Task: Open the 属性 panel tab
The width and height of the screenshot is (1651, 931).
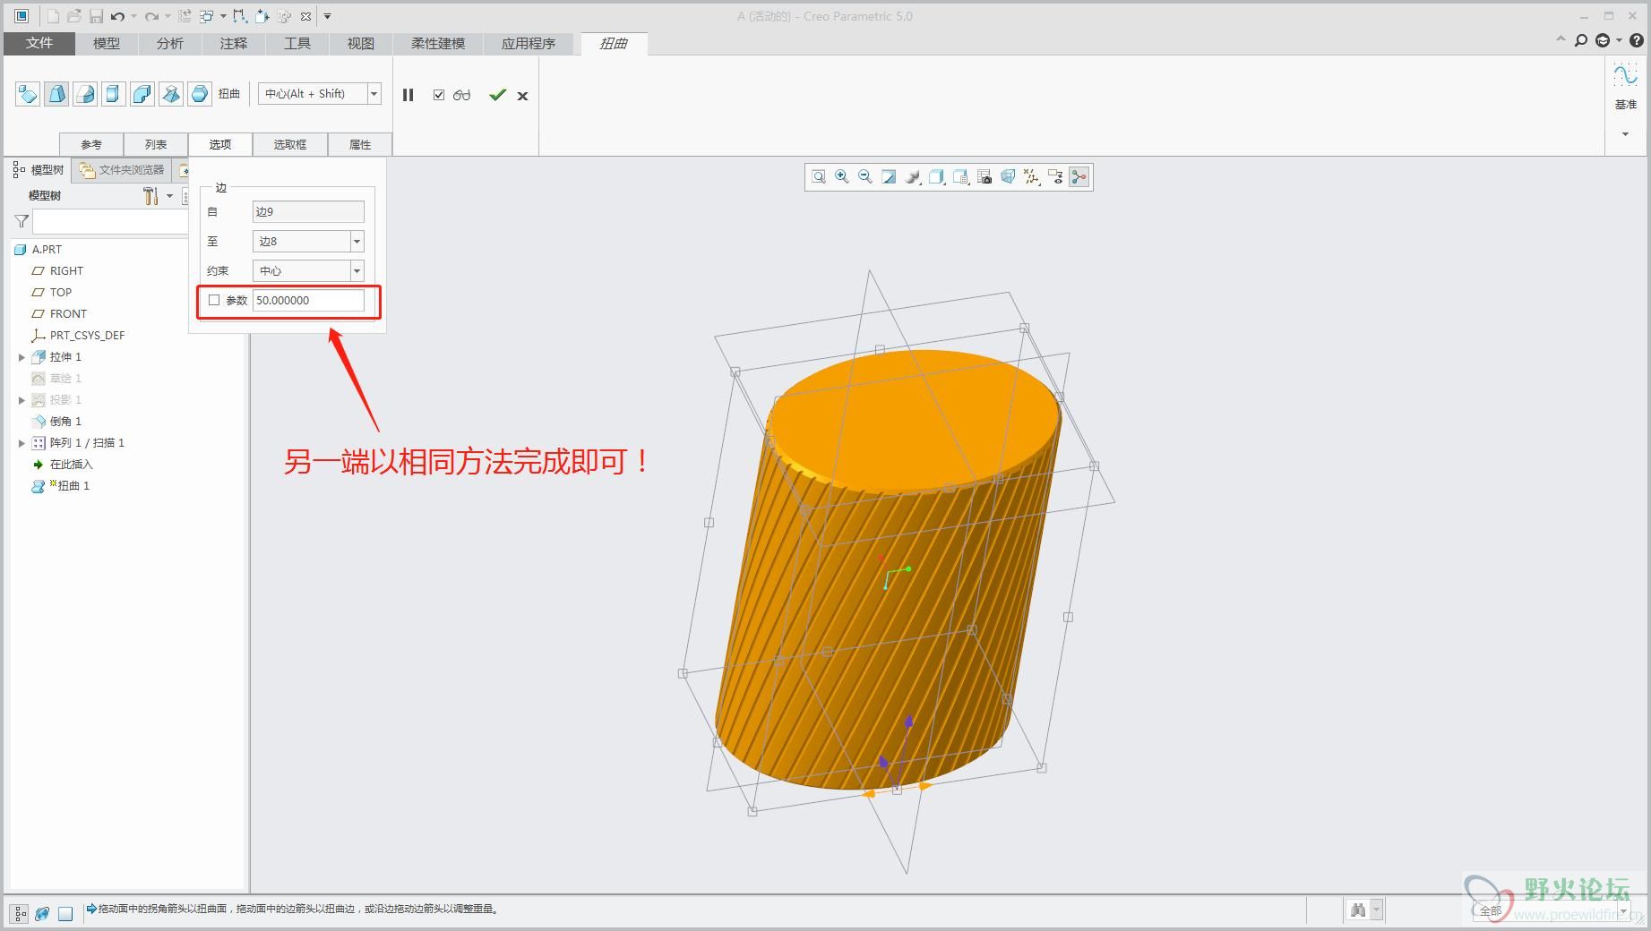Action: click(360, 144)
